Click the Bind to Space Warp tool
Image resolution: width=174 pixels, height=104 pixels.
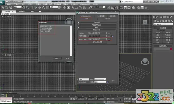pos(10,8)
